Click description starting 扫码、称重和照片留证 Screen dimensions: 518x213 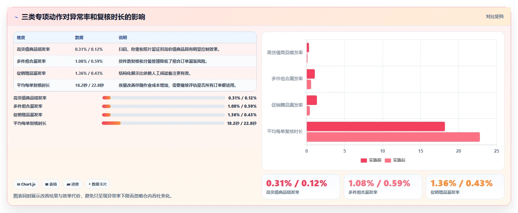pyautogui.click(x=169, y=49)
